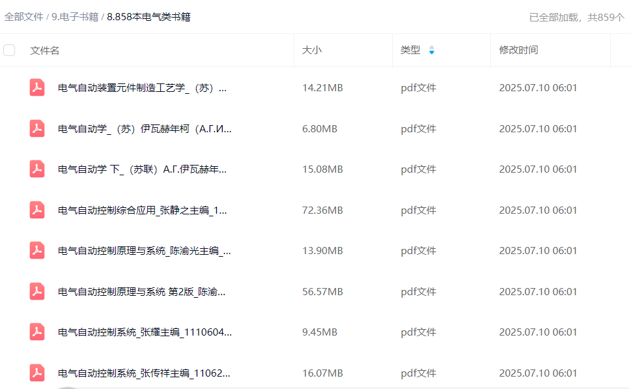631x389 pixels.
Task: Click PDF icon for 电气自动控制系统_张传祥主编
Action: [x=37, y=373]
